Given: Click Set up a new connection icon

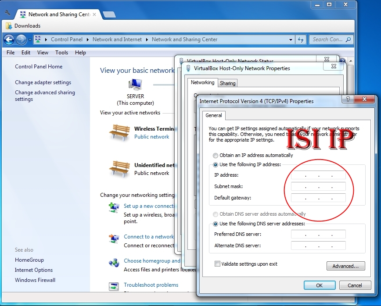Looking at the screenshot, I should pyautogui.click(x=114, y=207).
